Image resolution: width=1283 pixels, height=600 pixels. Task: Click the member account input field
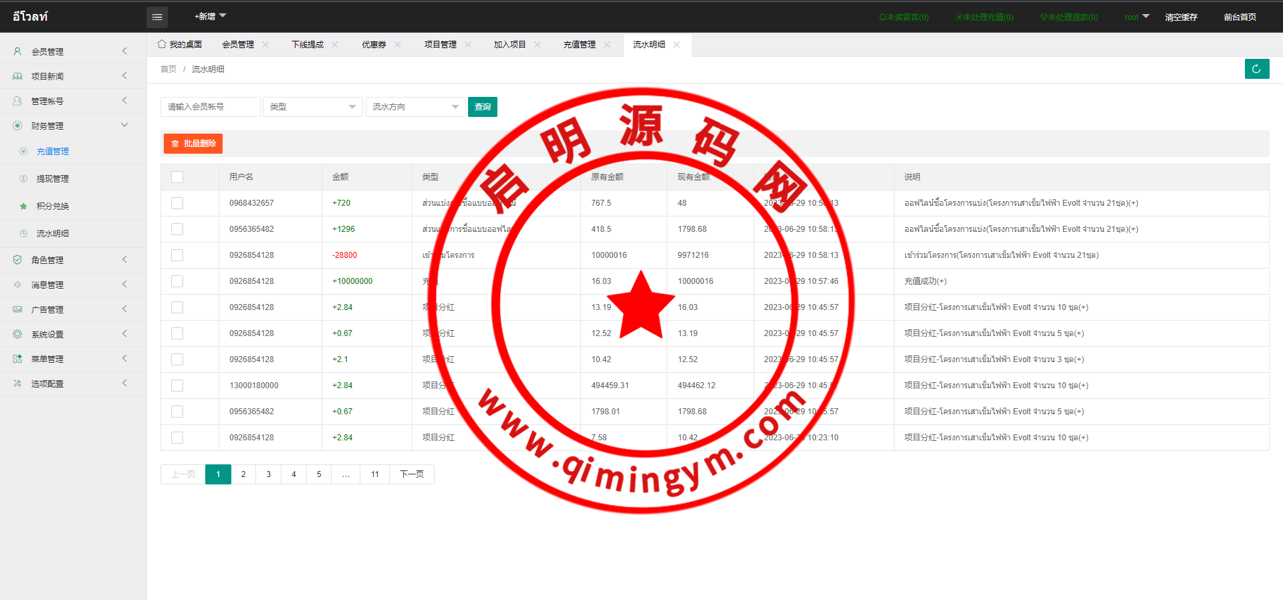click(210, 107)
